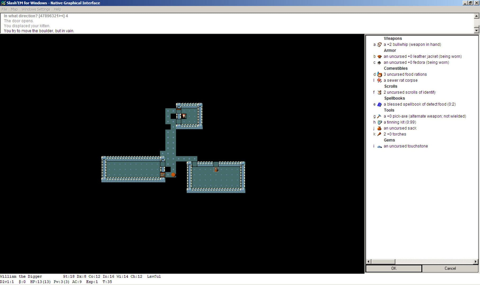The width and height of the screenshot is (480, 285).
Task: Open the Windows Settings menu
Action: click(36, 9)
